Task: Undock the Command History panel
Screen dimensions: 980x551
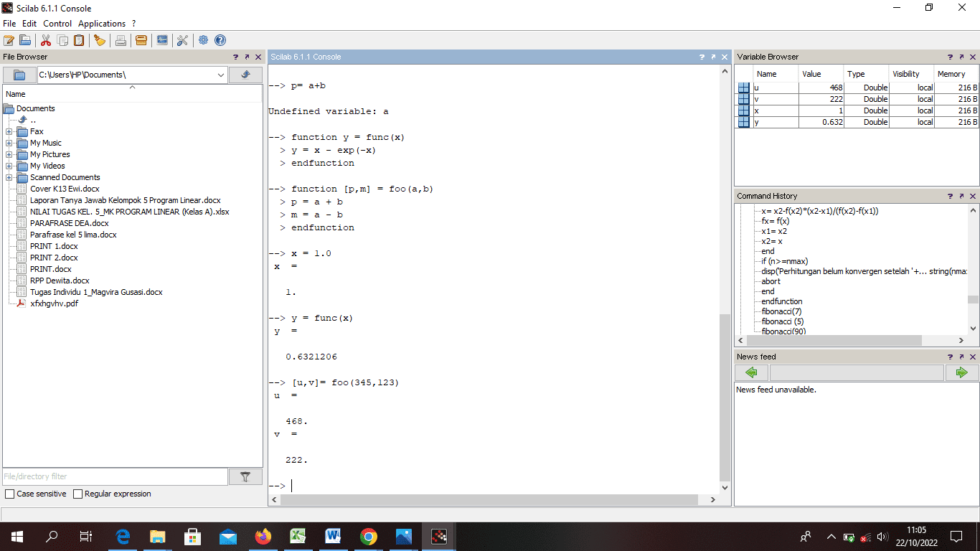Action: [x=961, y=196]
